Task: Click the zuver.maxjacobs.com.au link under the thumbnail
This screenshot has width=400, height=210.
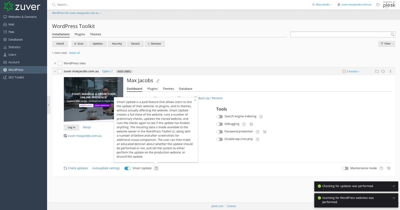Action: 85,136
